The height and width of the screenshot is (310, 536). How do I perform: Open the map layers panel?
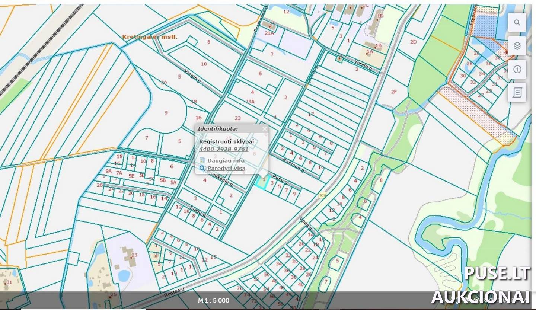(517, 46)
